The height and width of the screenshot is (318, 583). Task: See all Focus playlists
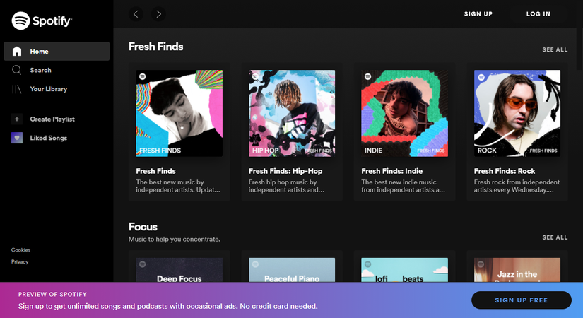point(555,237)
